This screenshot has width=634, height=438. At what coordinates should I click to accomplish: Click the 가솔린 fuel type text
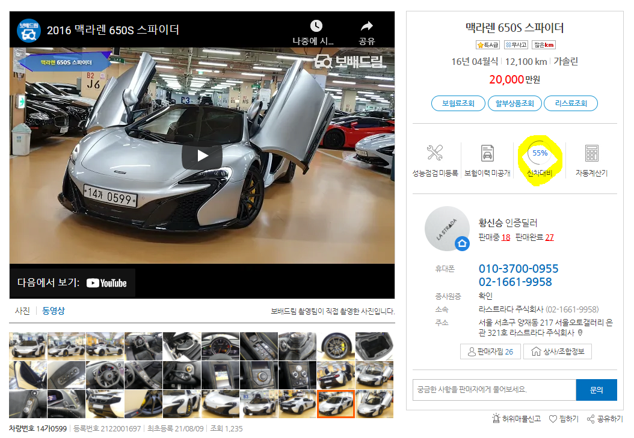[x=565, y=62]
